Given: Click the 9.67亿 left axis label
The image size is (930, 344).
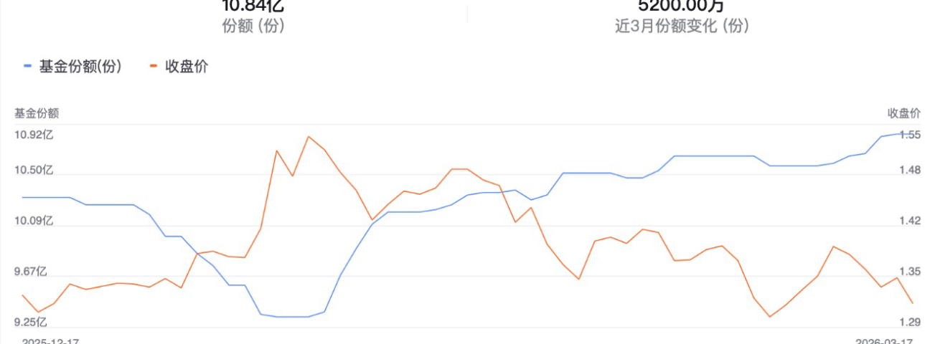Looking at the screenshot, I should (x=32, y=272).
